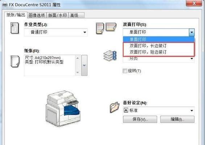Viewport: 205px width, 145px height.
Task: Collapse the 双面打印 dropdown arrow
Action: [x=192, y=32]
